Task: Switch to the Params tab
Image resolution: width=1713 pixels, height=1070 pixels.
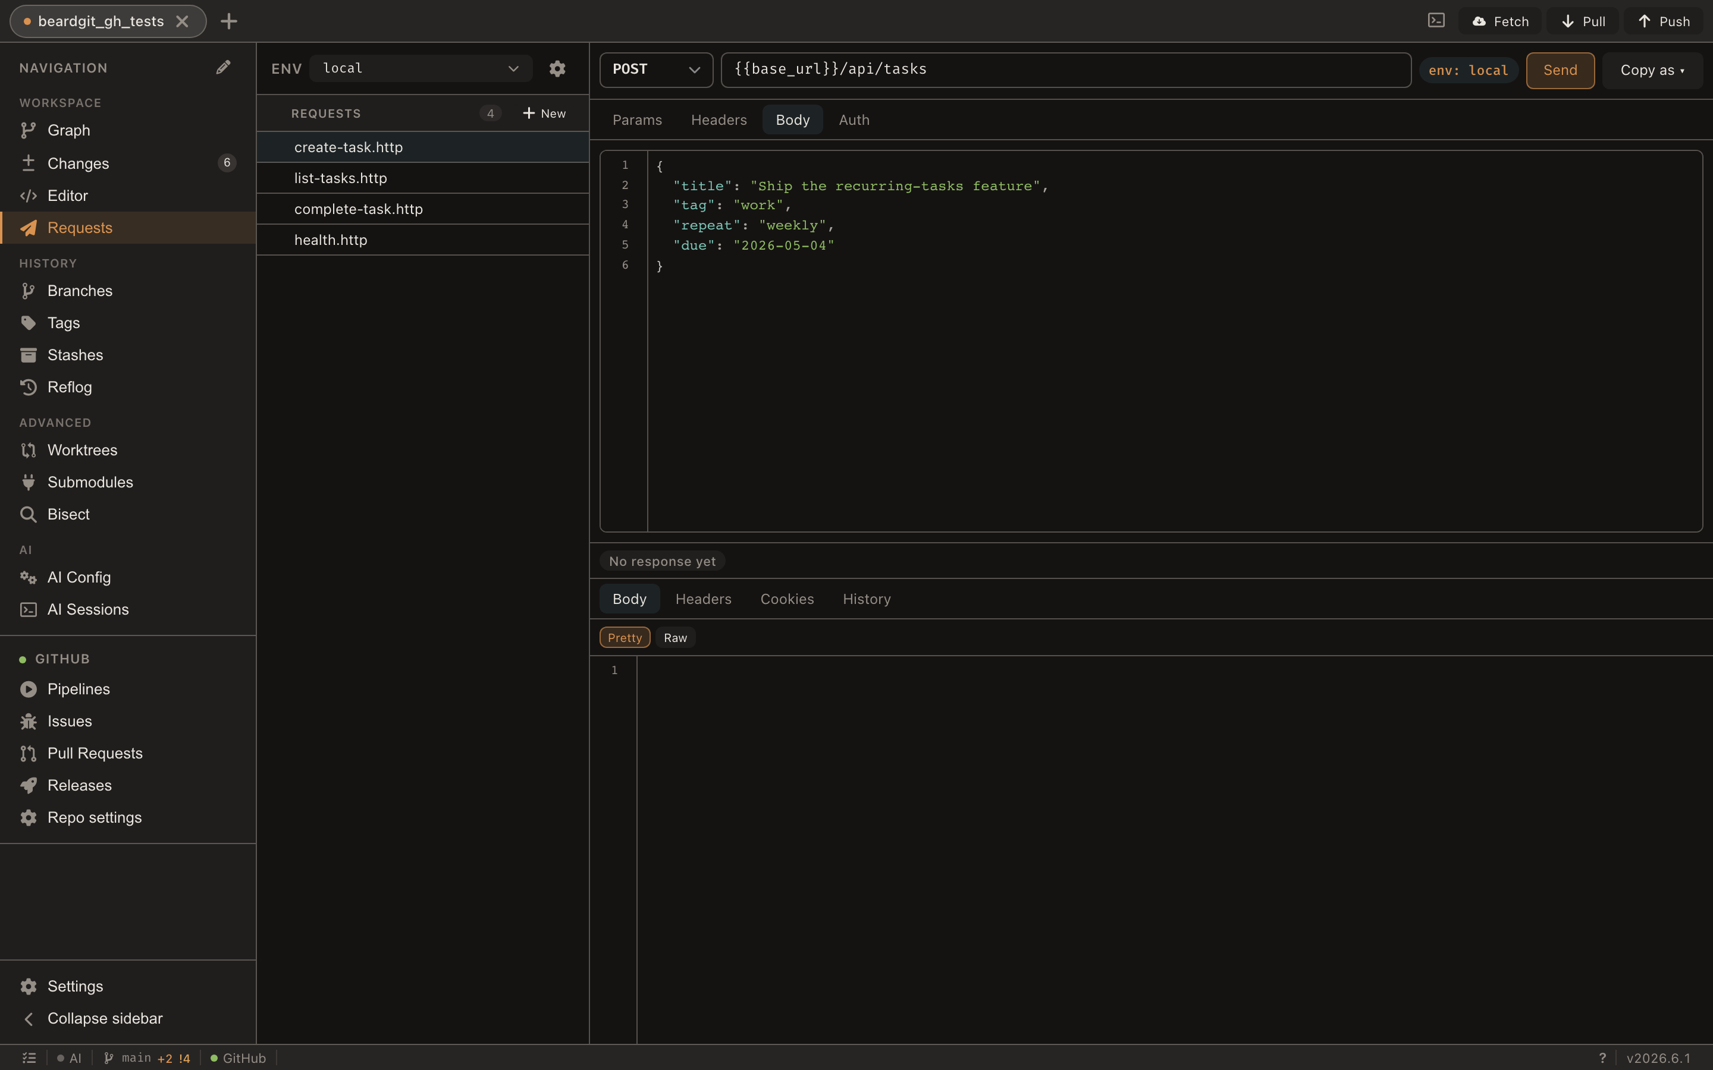Action: click(x=637, y=119)
